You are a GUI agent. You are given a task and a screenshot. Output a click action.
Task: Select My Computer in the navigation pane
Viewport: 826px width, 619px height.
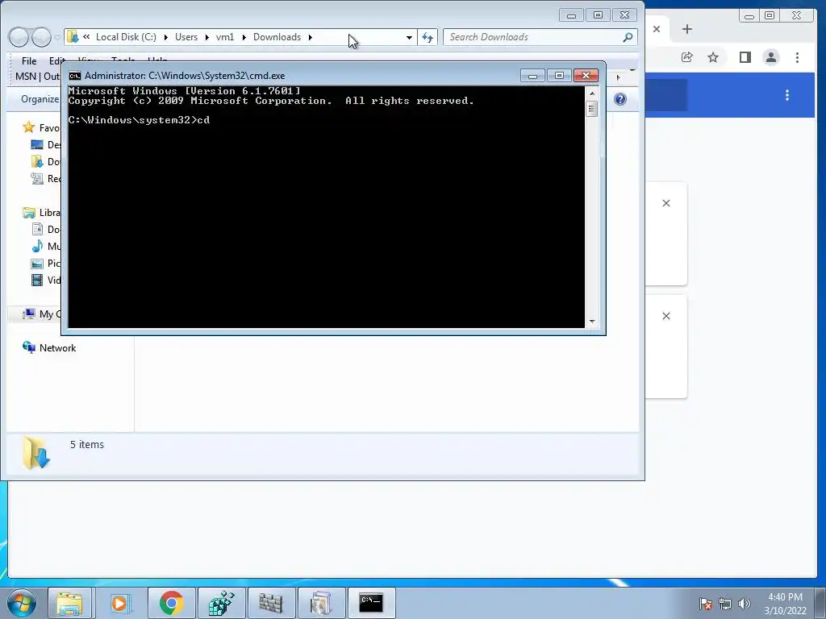(x=41, y=314)
